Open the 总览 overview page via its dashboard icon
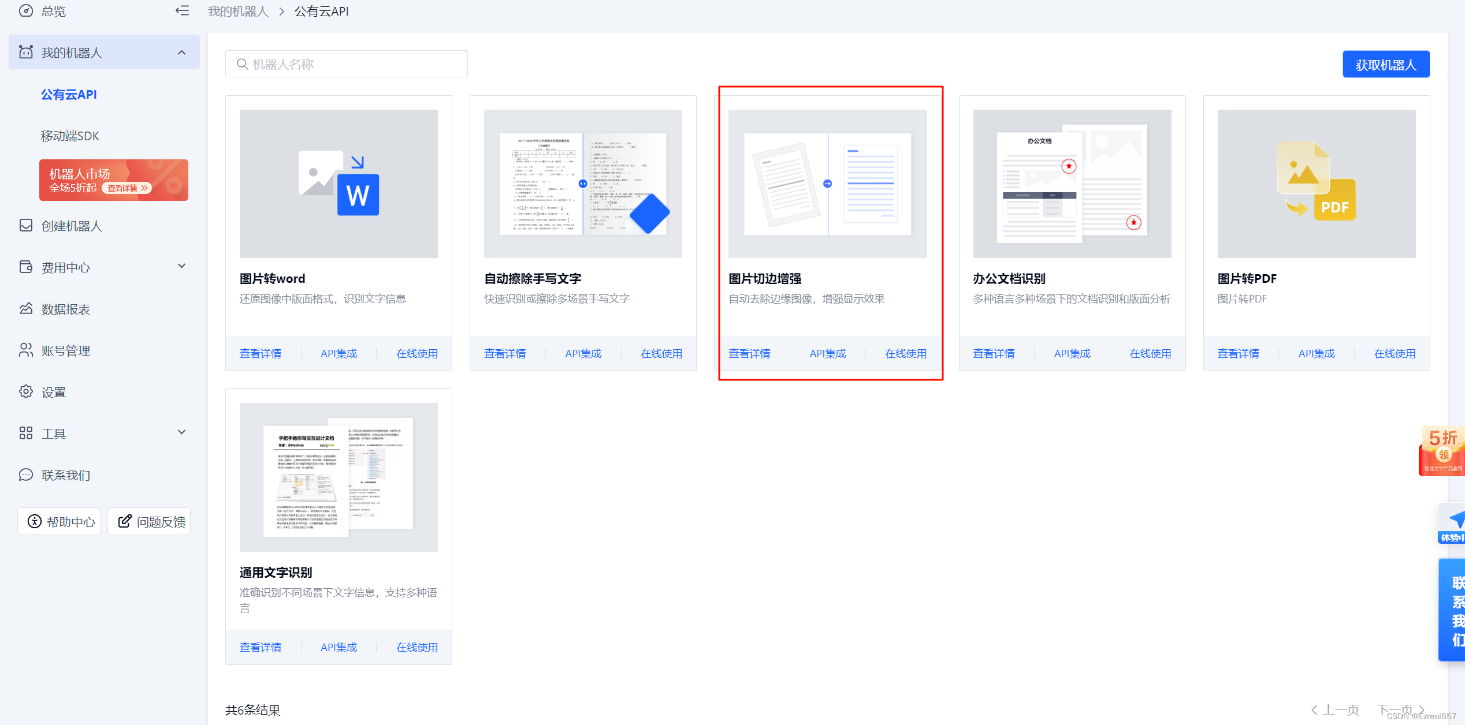 (25, 11)
